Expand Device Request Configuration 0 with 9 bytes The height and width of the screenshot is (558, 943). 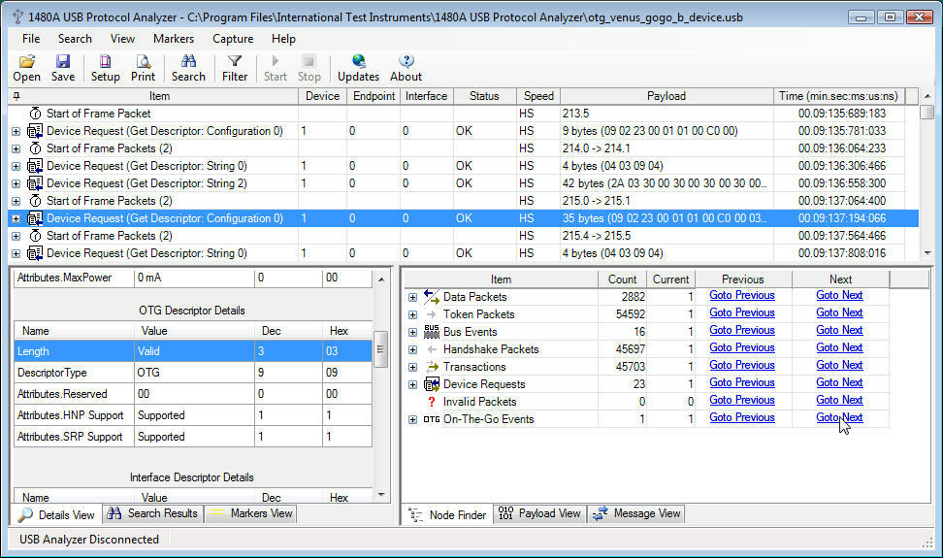pos(16,131)
